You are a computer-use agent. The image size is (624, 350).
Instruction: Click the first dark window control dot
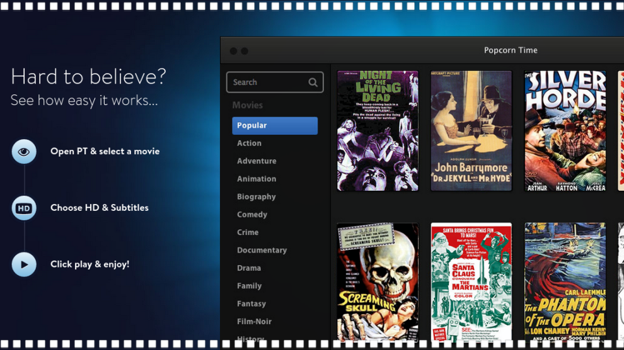tap(233, 51)
